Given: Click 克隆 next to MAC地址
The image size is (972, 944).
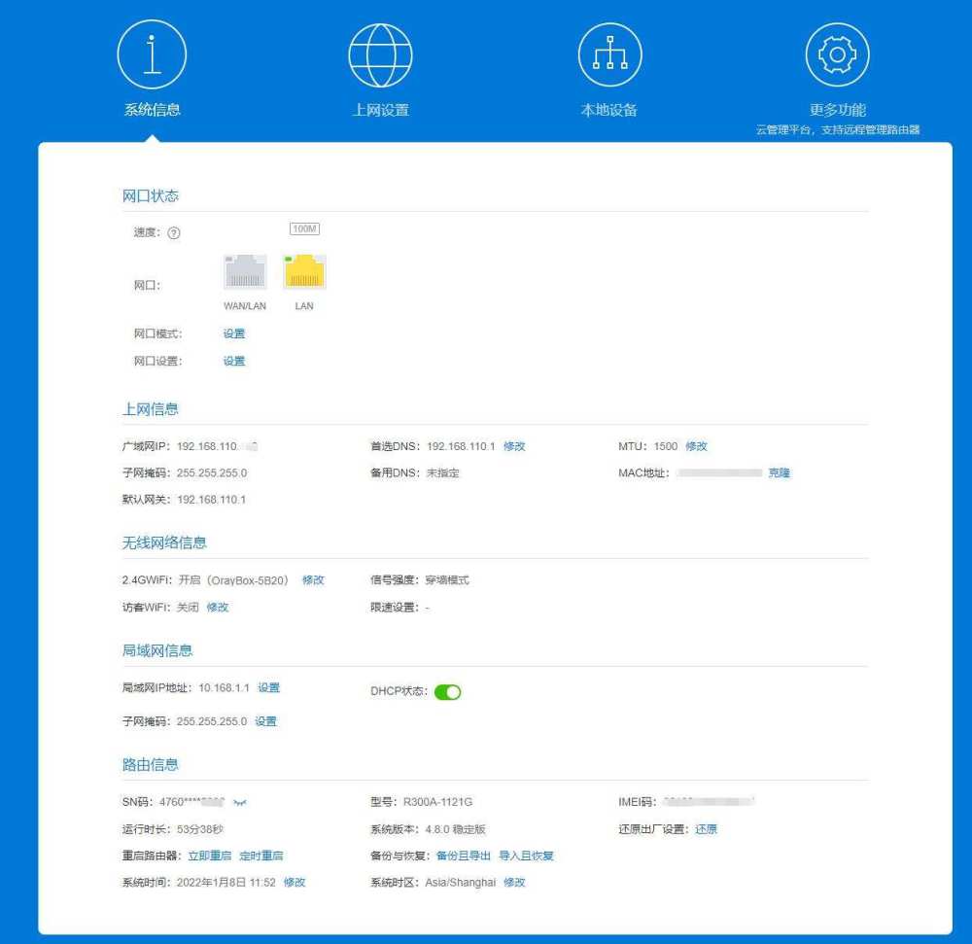Looking at the screenshot, I should pos(780,472).
